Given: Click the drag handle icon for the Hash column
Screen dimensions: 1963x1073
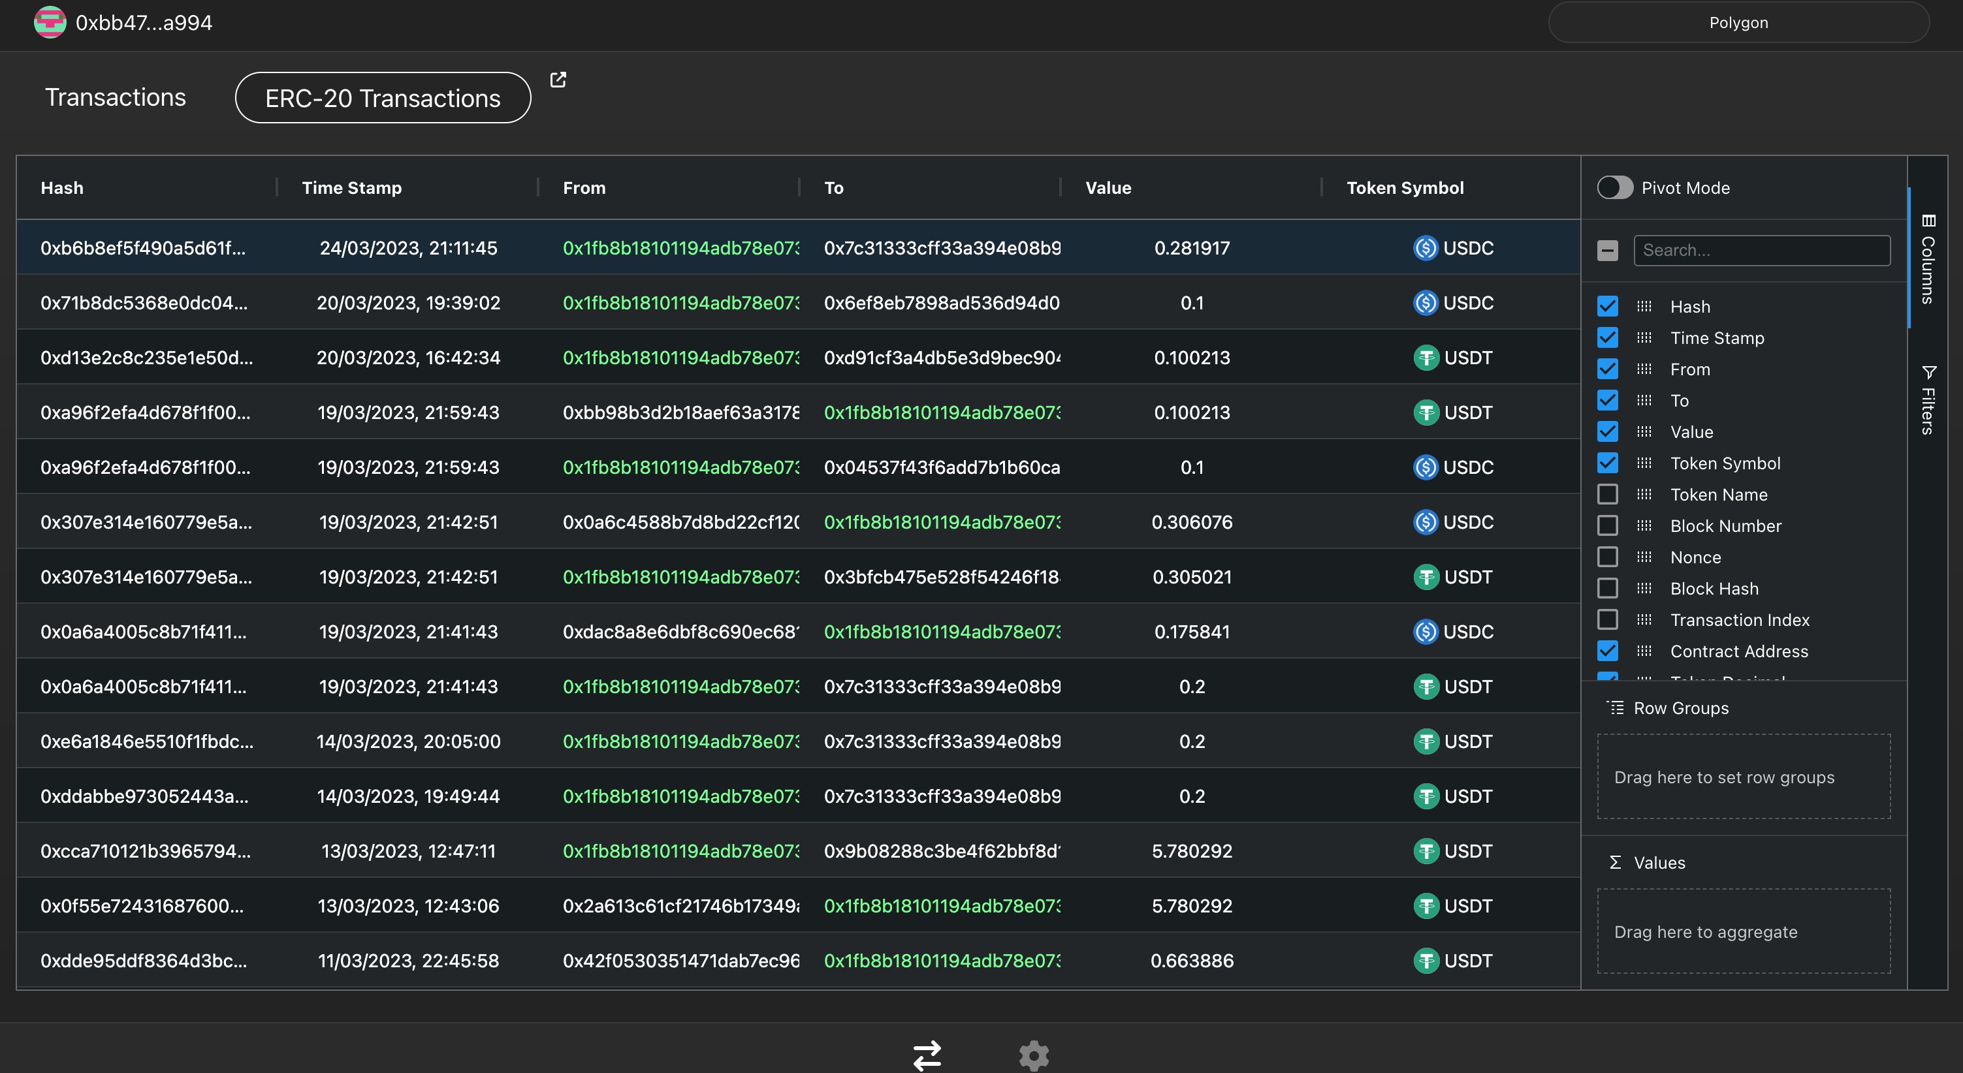Looking at the screenshot, I should point(1644,306).
